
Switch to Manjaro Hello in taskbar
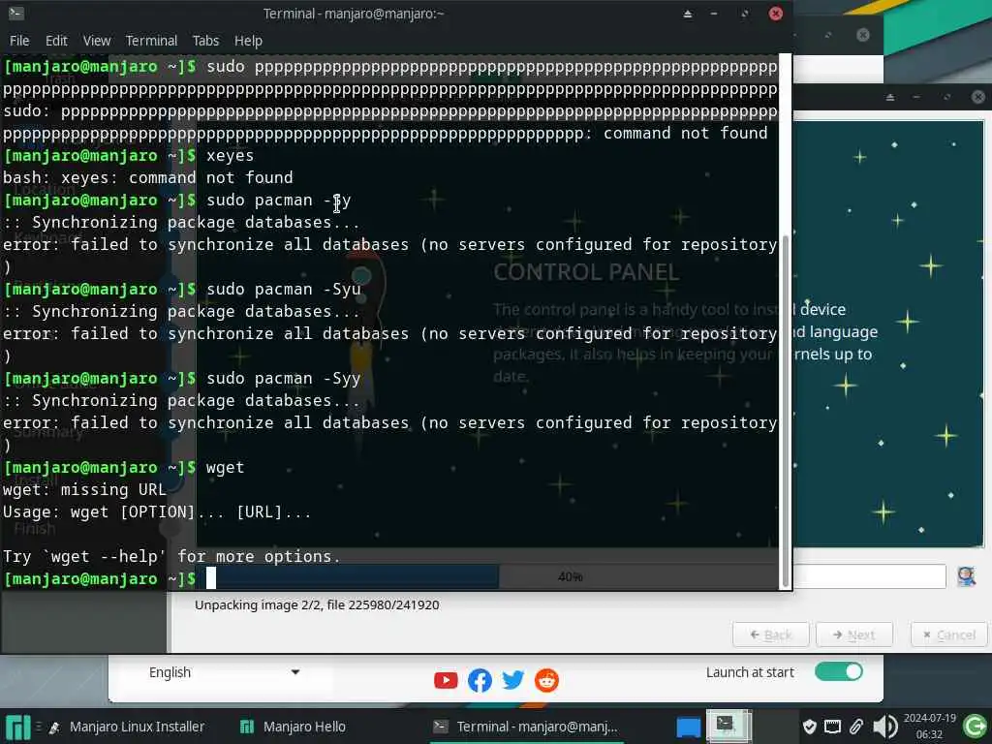pyautogui.click(x=293, y=727)
